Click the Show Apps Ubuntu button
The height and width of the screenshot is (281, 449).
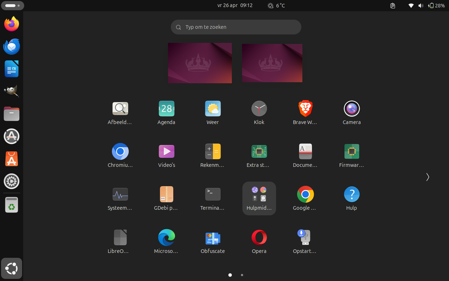(x=12, y=269)
